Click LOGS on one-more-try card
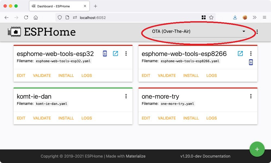The height and width of the screenshot is (163, 271). coord(212,118)
